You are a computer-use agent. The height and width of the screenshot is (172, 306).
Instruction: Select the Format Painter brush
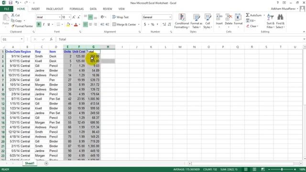click(x=13, y=26)
